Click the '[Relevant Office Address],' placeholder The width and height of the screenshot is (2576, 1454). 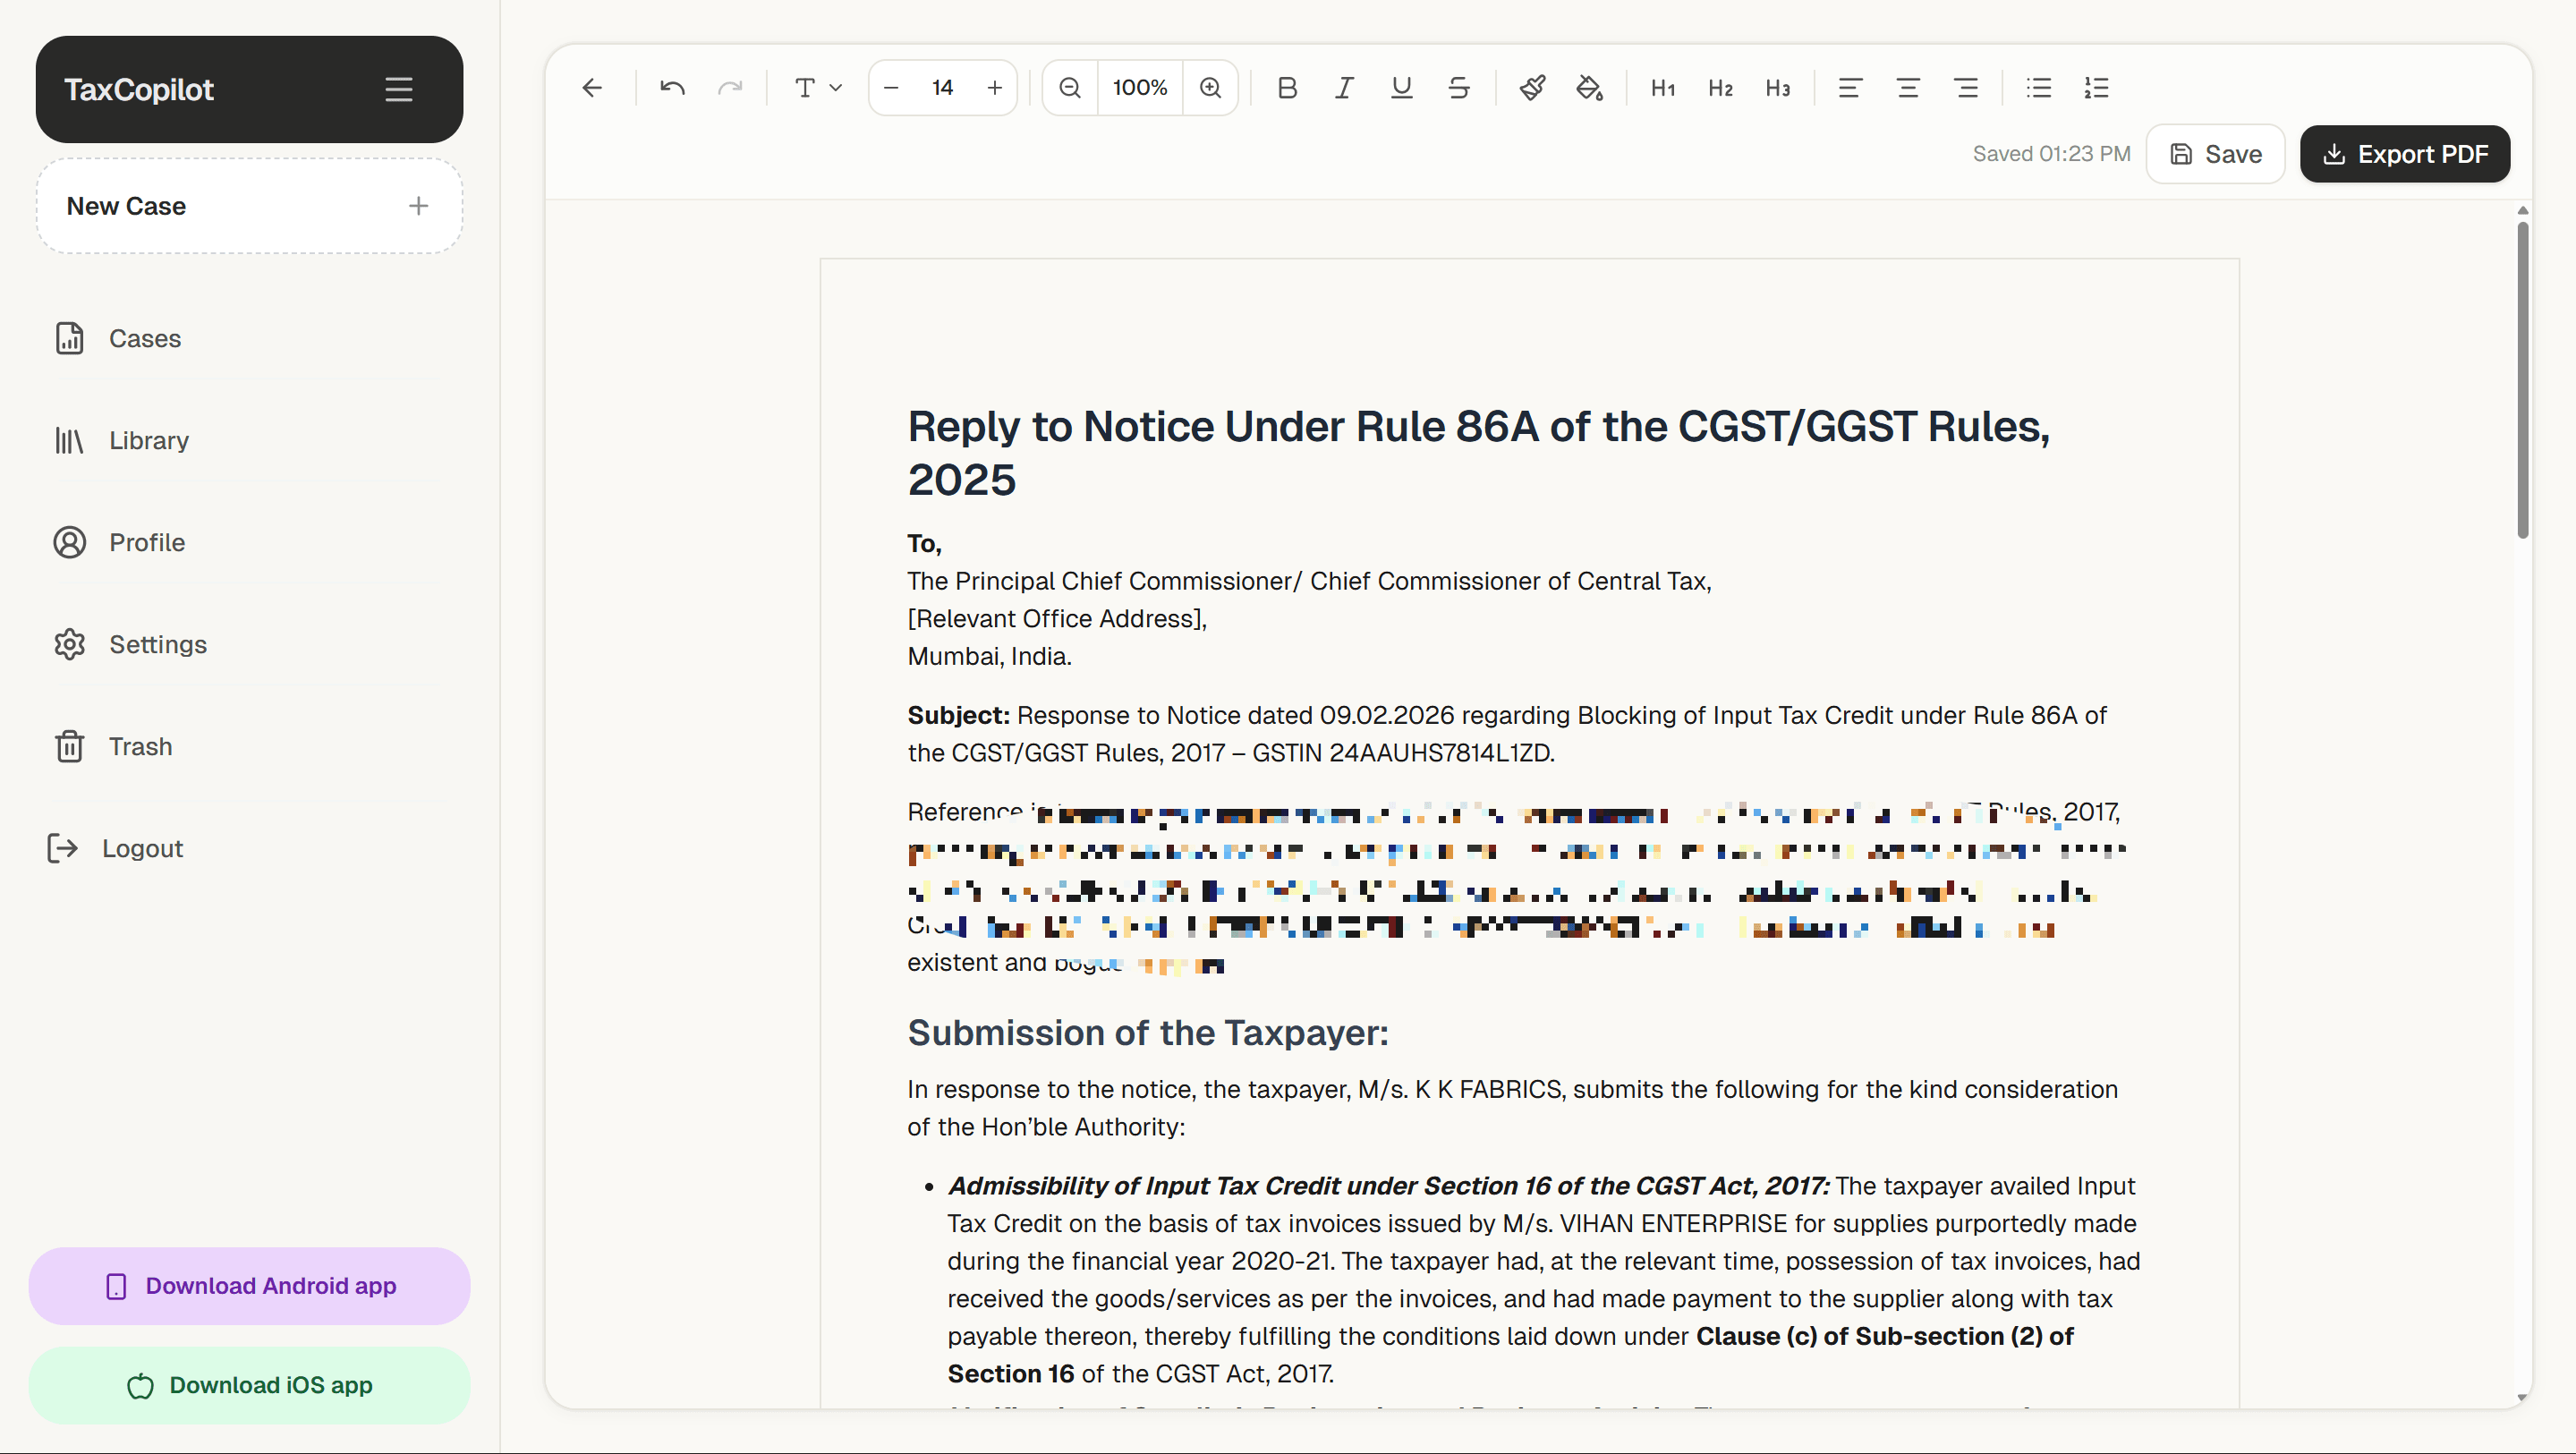coord(1057,619)
